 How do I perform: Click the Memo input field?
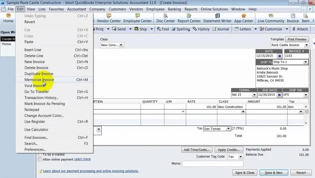pyautogui.click(x=213, y=164)
